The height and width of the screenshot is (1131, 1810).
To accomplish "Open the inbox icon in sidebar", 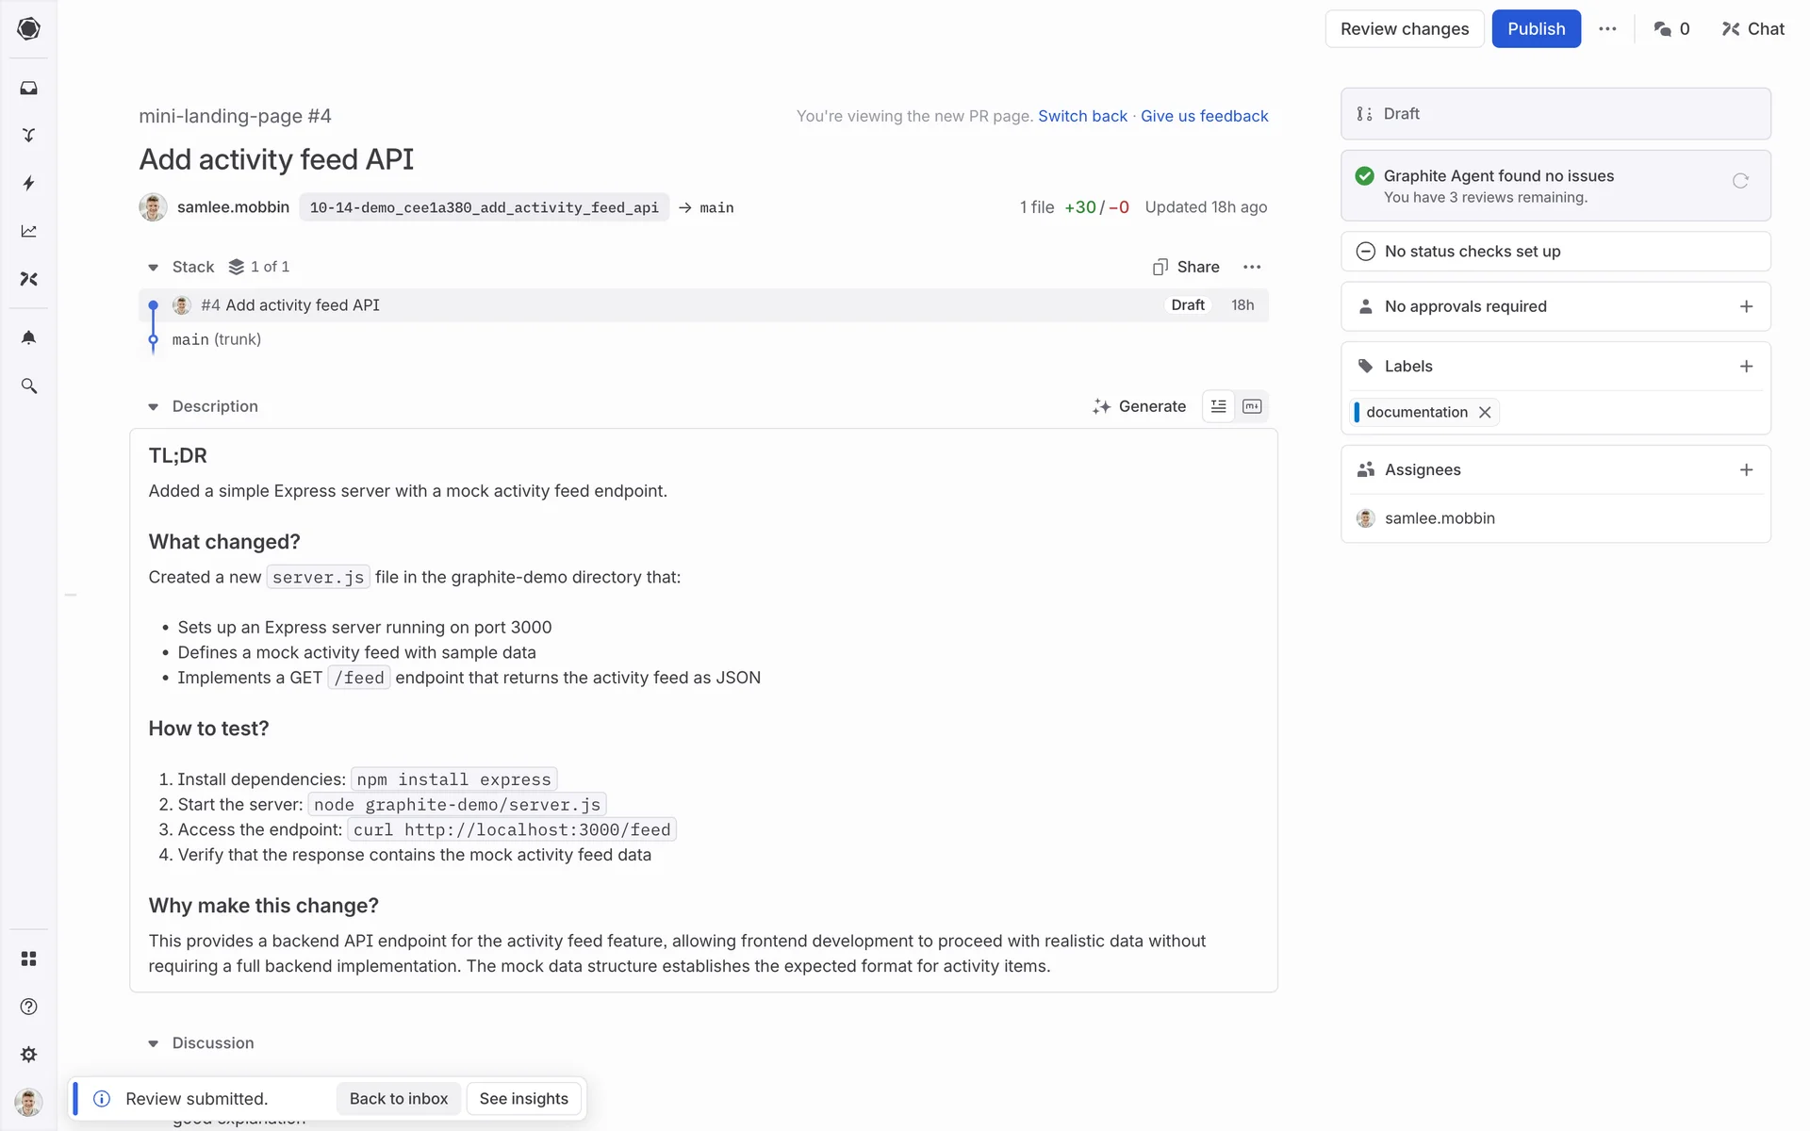I will (x=28, y=88).
